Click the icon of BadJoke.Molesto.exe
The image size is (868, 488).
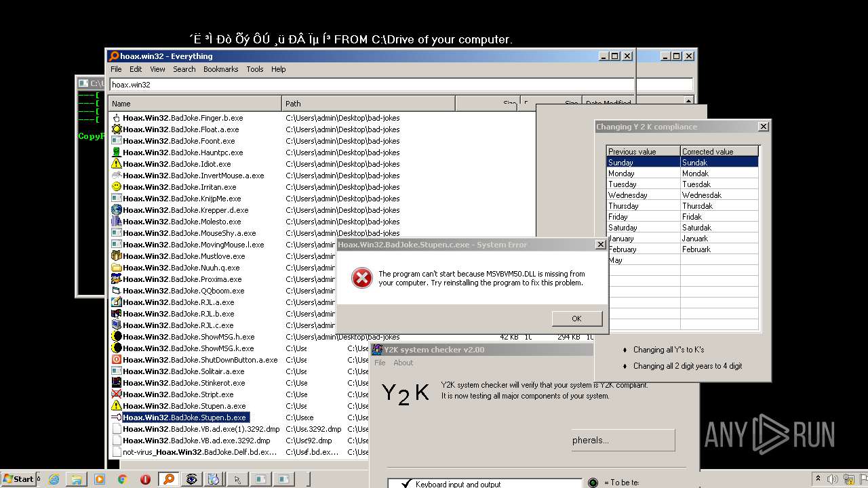tap(117, 222)
